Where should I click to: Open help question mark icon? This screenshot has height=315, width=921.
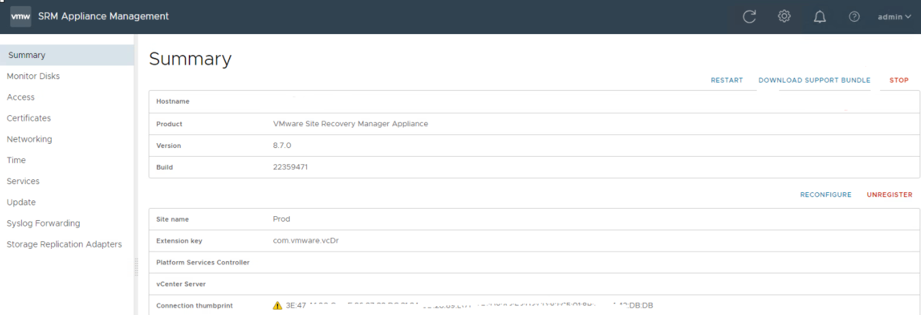click(x=854, y=17)
